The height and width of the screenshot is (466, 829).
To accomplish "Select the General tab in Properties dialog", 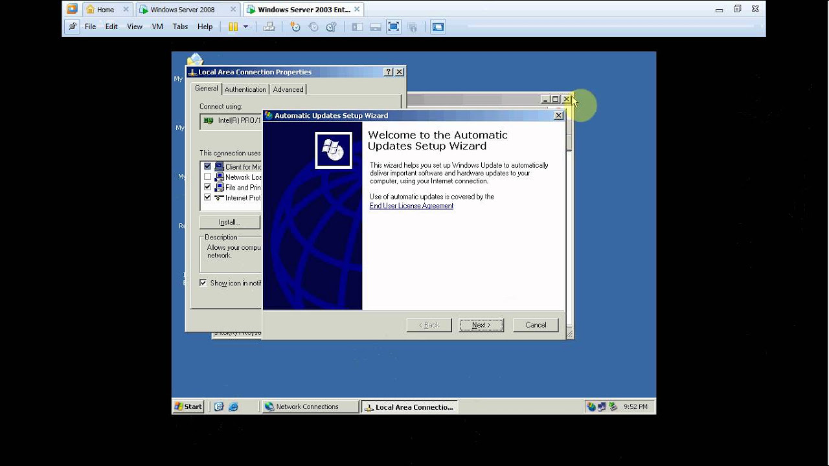I will pos(207,89).
